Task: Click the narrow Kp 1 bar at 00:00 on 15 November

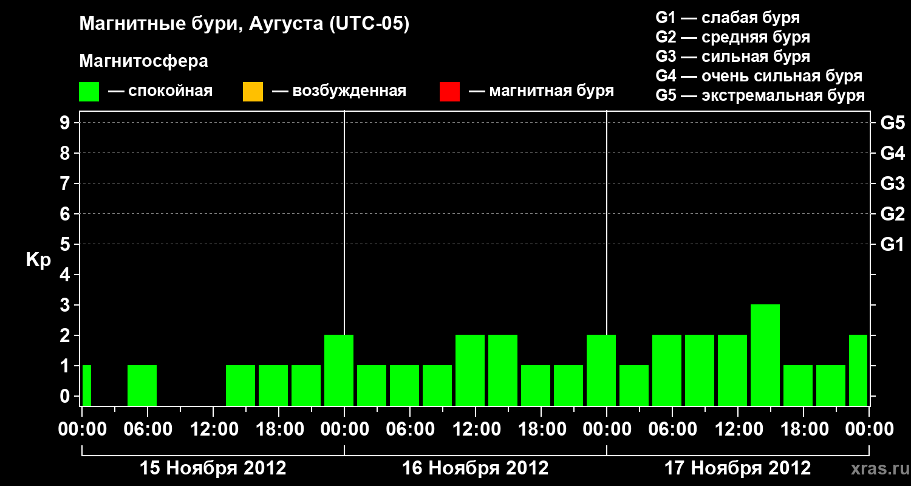Action: 87,385
